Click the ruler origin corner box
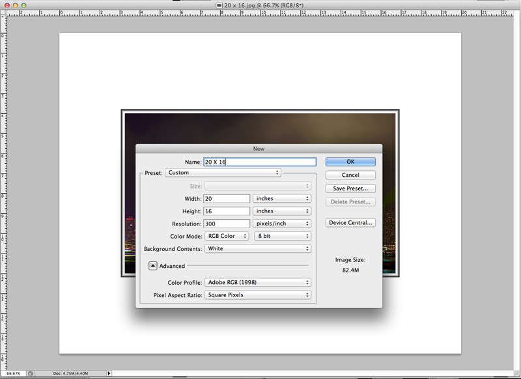This screenshot has height=379, width=521. (3, 12)
